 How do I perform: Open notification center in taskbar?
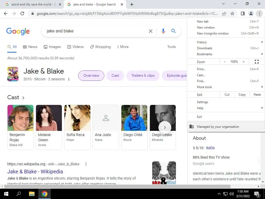click(x=257, y=194)
